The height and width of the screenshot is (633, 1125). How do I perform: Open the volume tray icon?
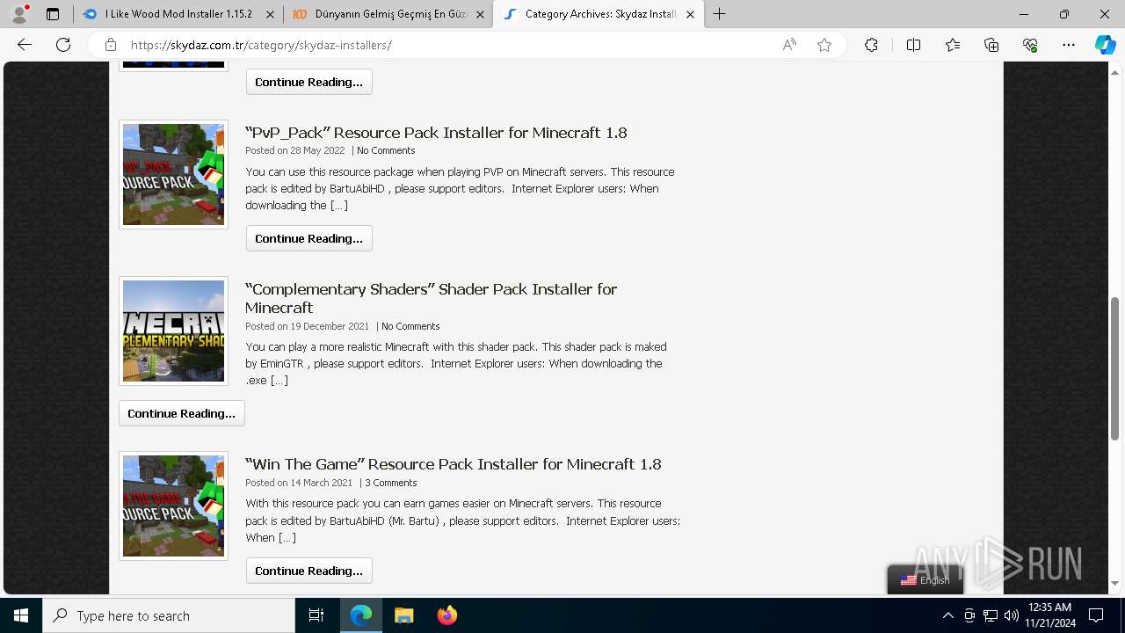tap(1011, 615)
